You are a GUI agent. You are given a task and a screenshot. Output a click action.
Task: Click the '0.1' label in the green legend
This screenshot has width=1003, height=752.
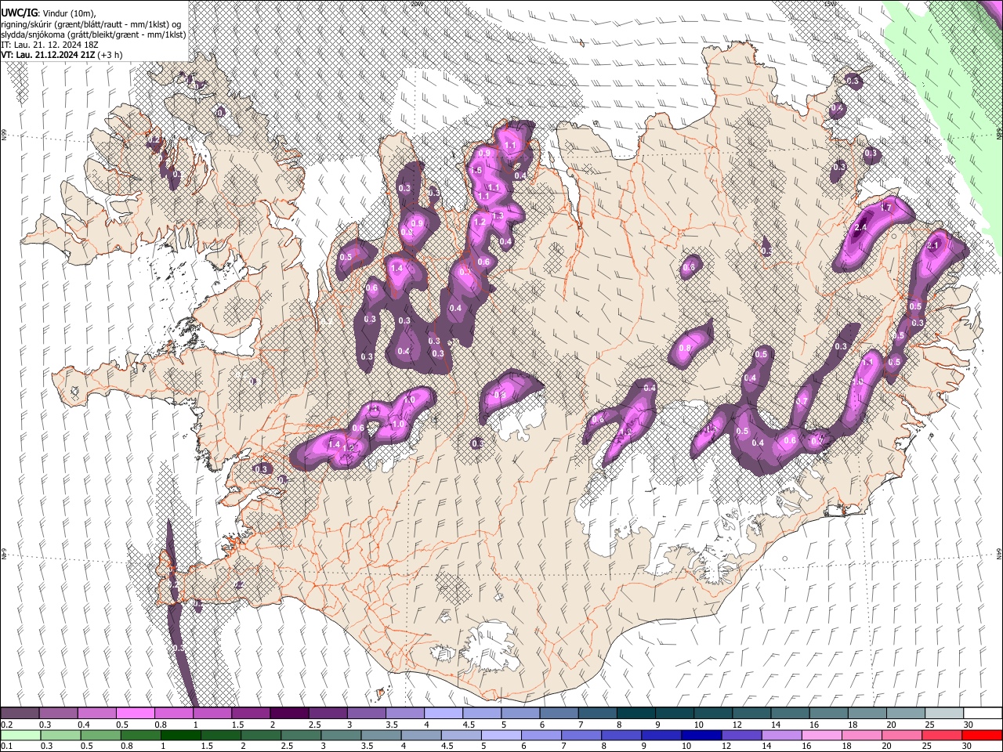click(x=6, y=746)
